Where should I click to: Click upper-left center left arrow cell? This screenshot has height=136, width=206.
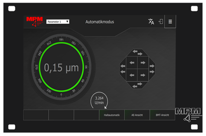tap(132, 63)
